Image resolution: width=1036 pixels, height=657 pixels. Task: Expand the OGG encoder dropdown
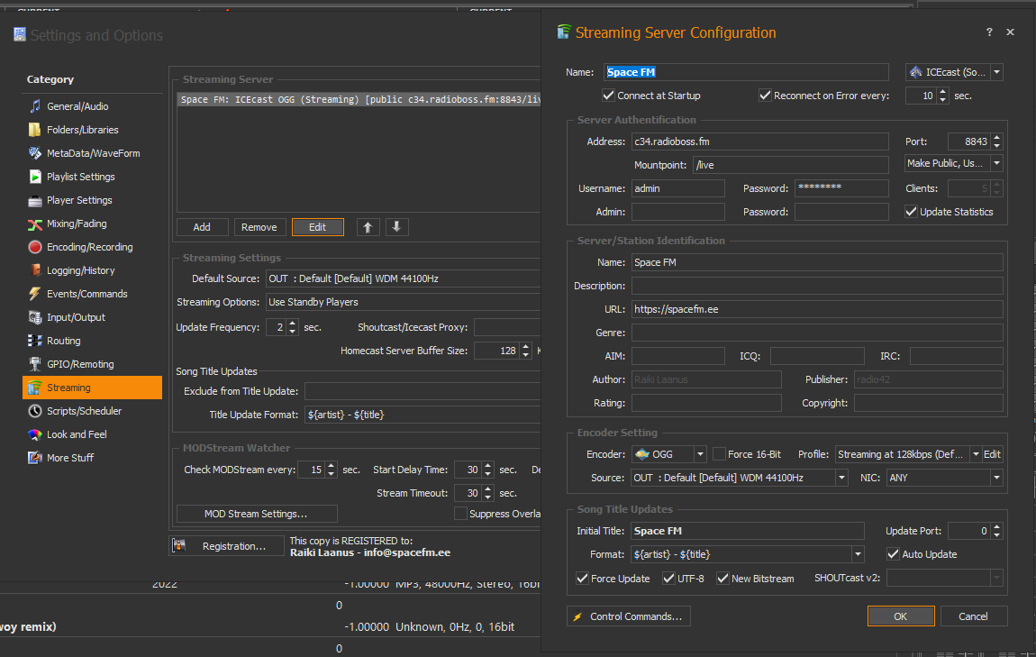(x=699, y=454)
